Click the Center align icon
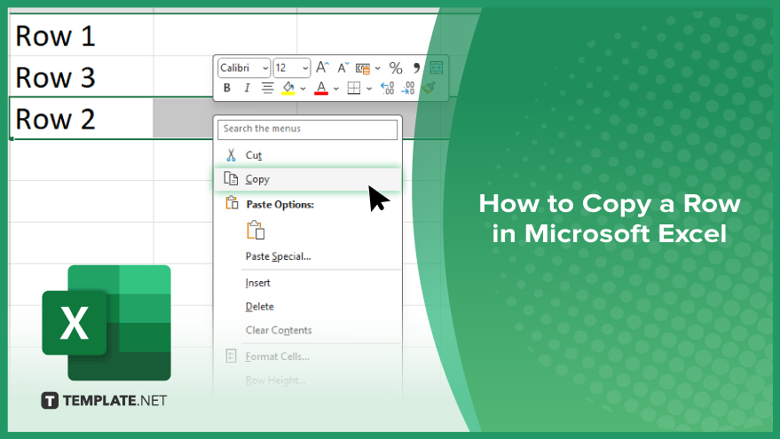Screen dimensions: 780x439 coord(268,89)
